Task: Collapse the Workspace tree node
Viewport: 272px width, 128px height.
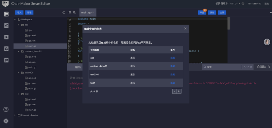Action: 15,20
